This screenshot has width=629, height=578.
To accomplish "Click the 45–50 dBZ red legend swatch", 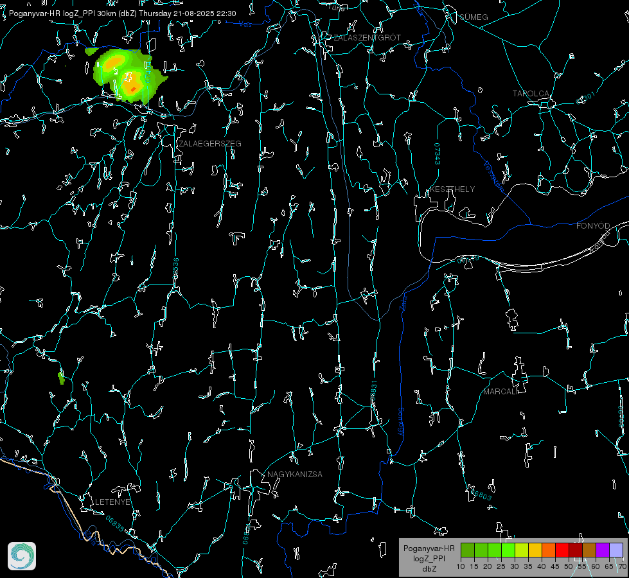I will pos(562,550).
